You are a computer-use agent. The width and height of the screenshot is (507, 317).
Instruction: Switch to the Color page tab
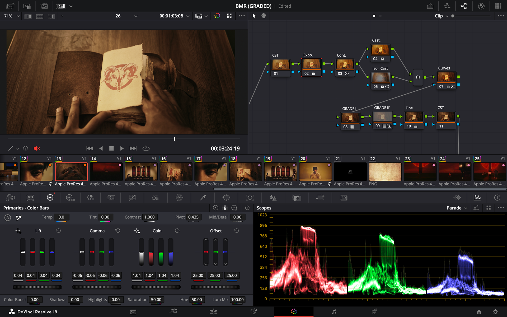click(294, 312)
